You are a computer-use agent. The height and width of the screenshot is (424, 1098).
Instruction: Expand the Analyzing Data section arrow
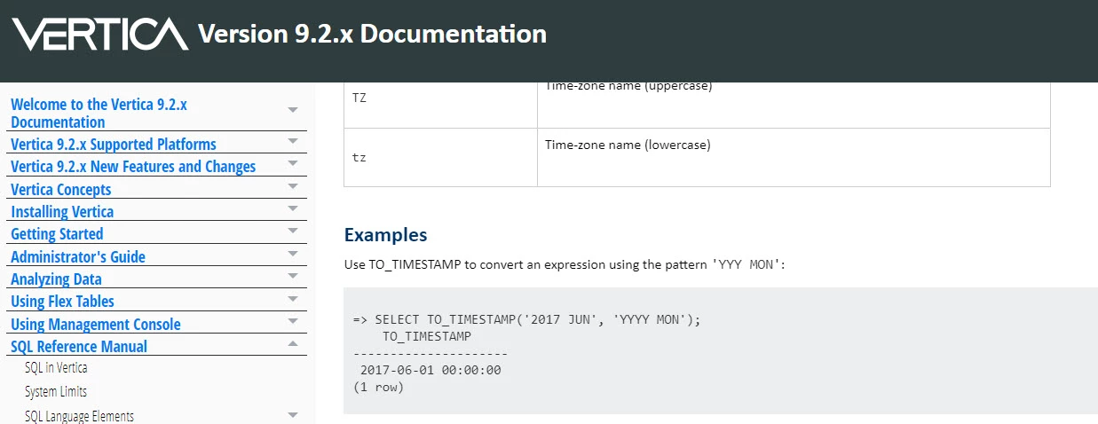pyautogui.click(x=293, y=276)
